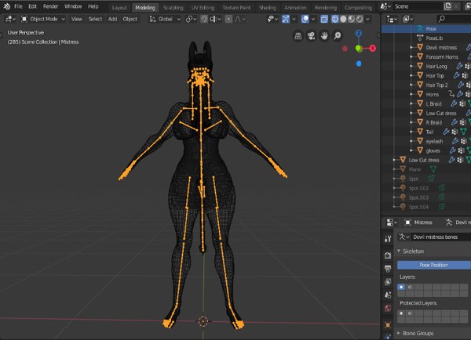The width and height of the screenshot is (471, 340).
Task: Toggle viewport gizmos display
Action: [286, 19]
